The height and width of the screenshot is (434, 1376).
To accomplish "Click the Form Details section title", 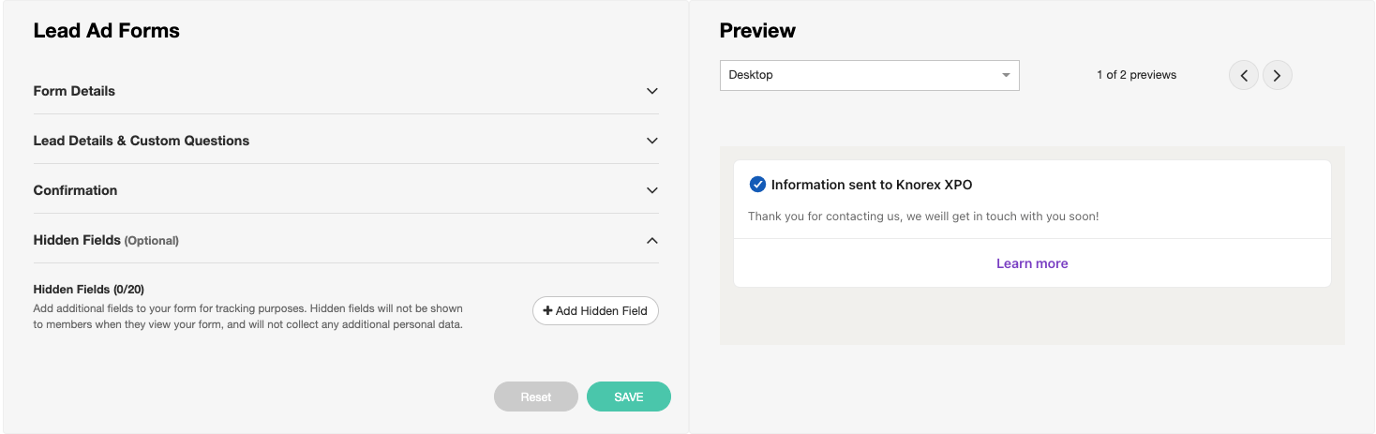I will click(x=74, y=91).
